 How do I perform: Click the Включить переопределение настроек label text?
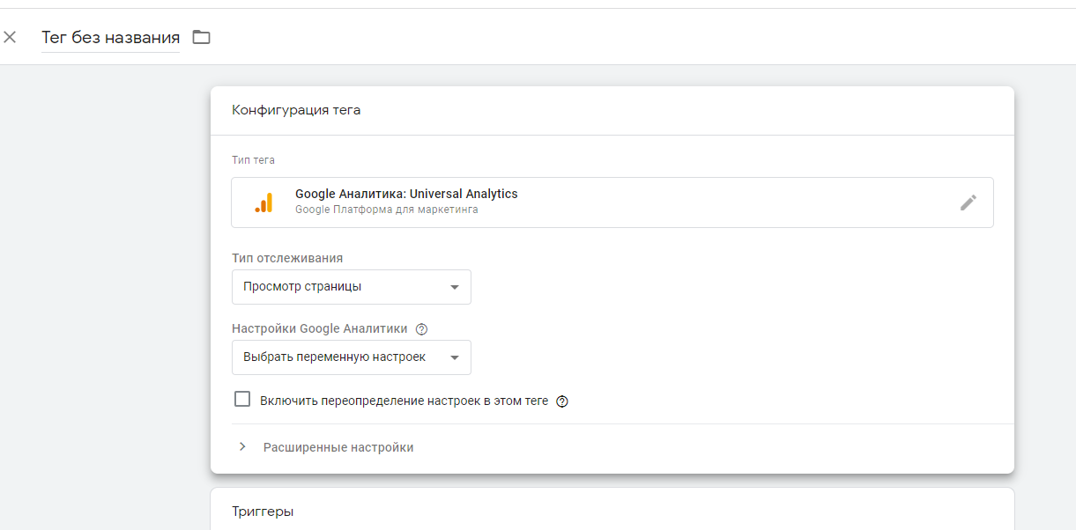point(404,401)
